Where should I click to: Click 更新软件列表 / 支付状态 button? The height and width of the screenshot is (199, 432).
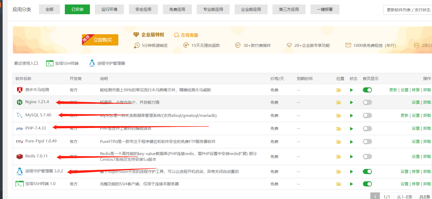point(408,10)
